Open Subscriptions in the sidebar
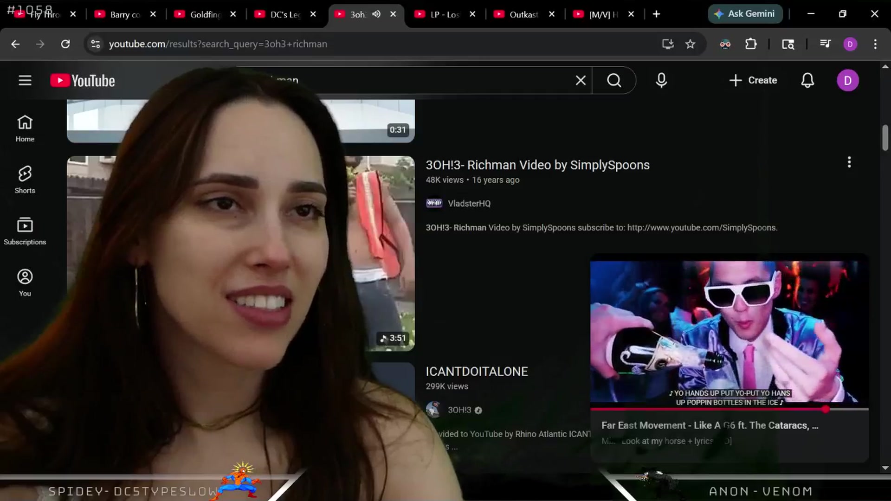 click(25, 231)
